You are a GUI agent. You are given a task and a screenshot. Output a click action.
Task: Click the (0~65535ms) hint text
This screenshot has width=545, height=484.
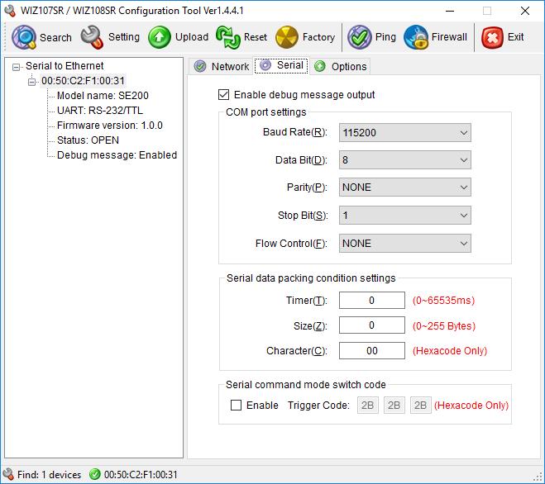point(443,301)
